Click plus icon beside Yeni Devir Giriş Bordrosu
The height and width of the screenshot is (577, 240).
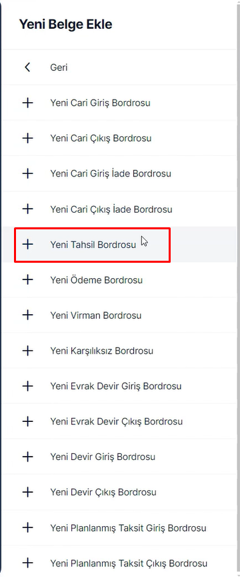[x=27, y=457]
